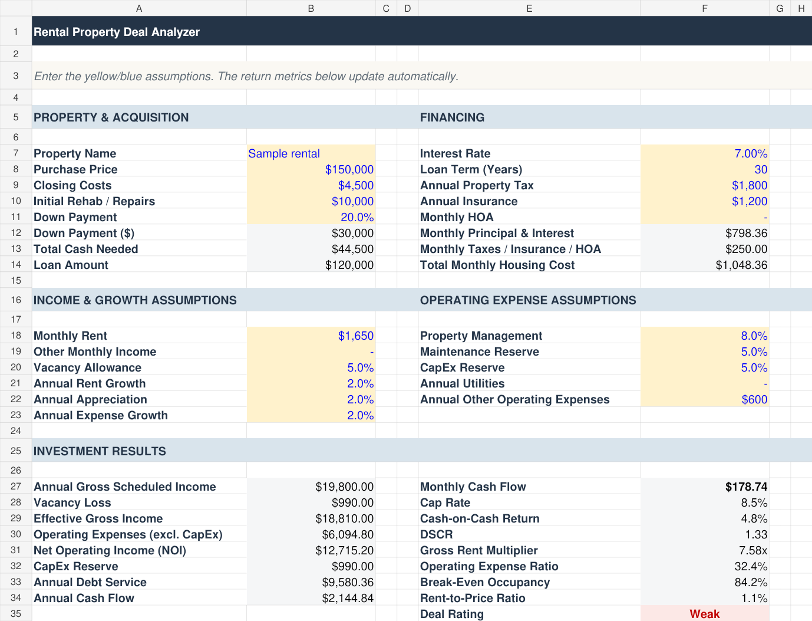The image size is (812, 621).
Task: Click the 'Rental Property Deal Analyzer' title cell
Action: pyautogui.click(x=422, y=31)
